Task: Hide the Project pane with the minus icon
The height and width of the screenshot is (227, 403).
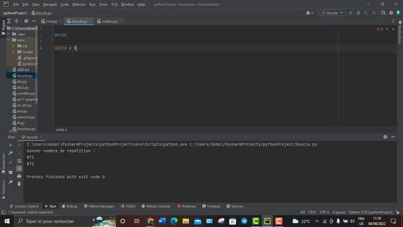Action: pos(33,21)
